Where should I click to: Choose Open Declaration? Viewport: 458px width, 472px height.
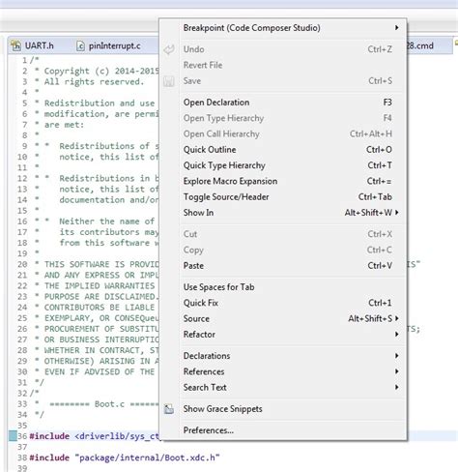[x=283, y=103]
